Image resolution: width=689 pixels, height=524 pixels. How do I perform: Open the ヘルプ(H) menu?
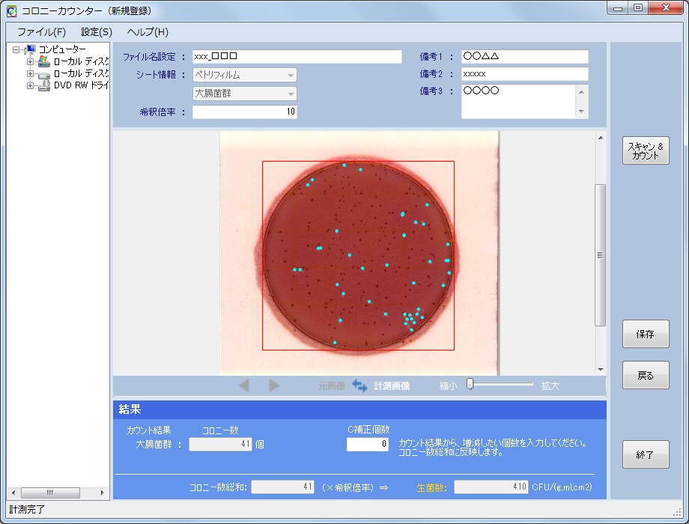[148, 32]
